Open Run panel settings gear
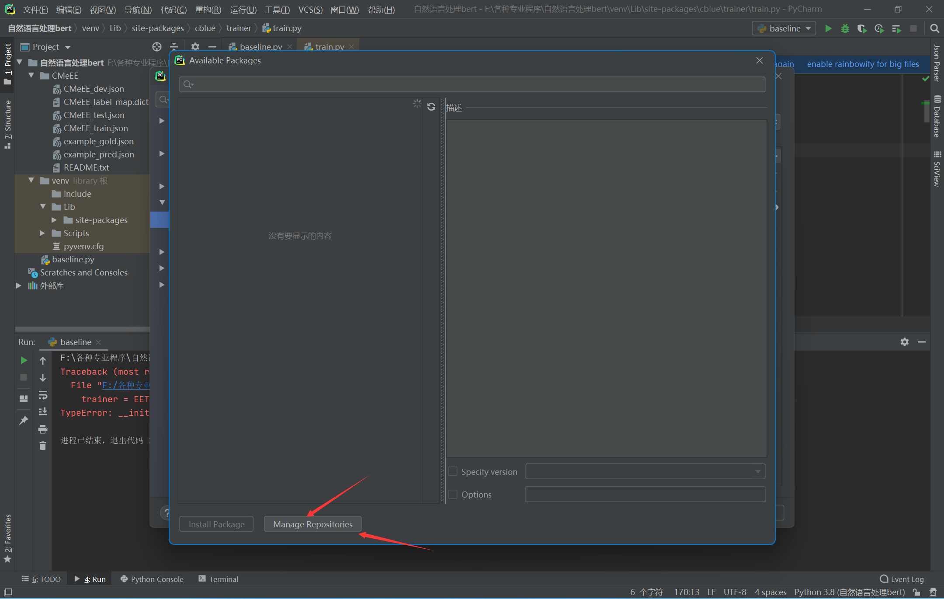This screenshot has height=599, width=944. [905, 342]
